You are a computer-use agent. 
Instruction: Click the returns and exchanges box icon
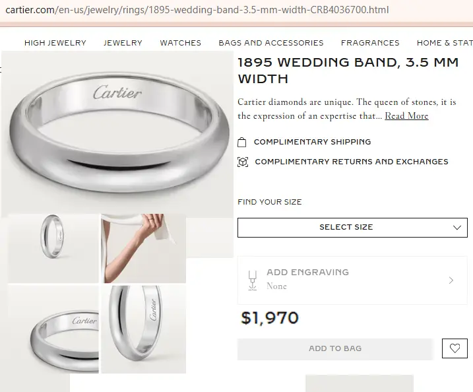click(x=243, y=162)
